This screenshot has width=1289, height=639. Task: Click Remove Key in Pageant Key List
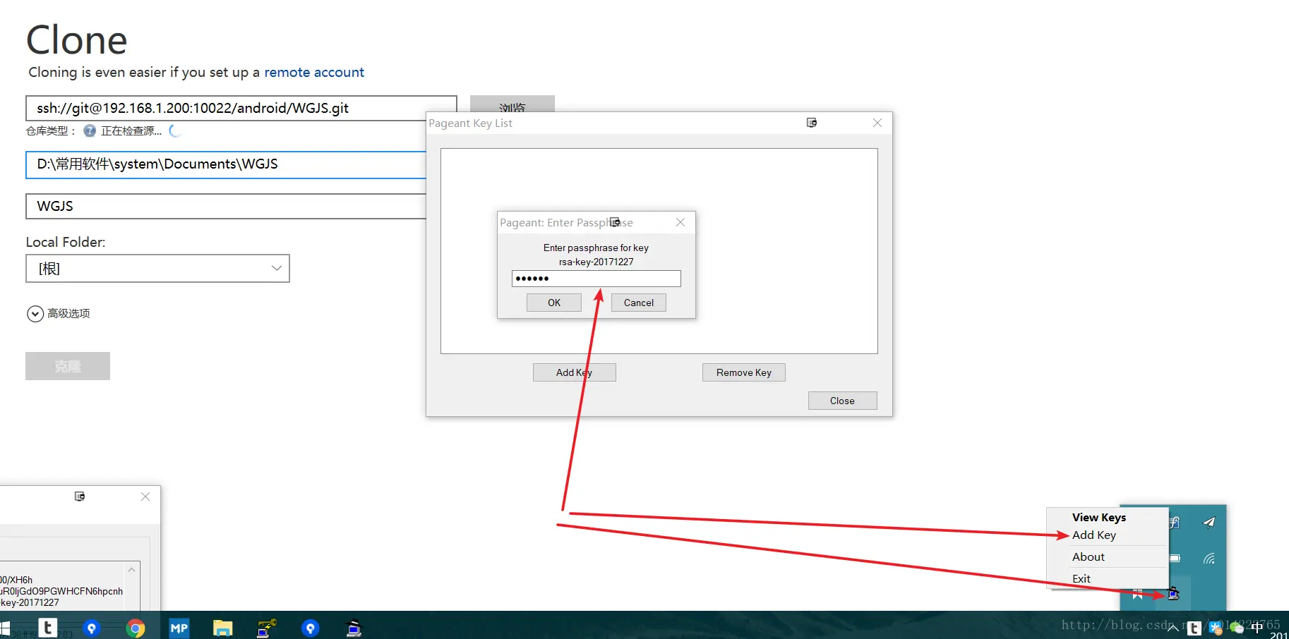[x=744, y=372]
